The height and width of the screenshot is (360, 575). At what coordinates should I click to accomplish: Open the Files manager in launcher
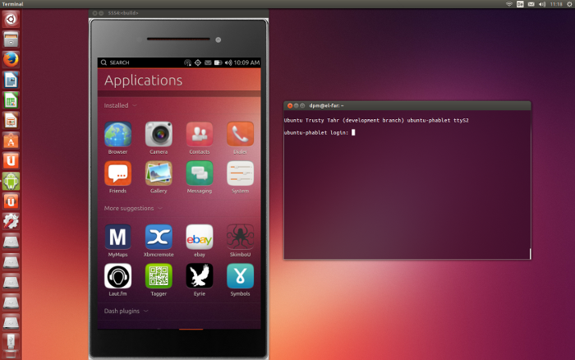click(x=11, y=39)
